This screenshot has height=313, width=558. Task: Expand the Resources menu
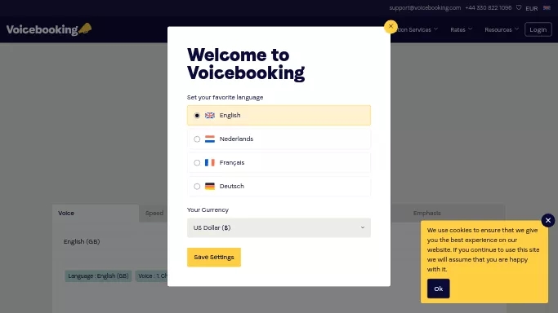(x=502, y=30)
